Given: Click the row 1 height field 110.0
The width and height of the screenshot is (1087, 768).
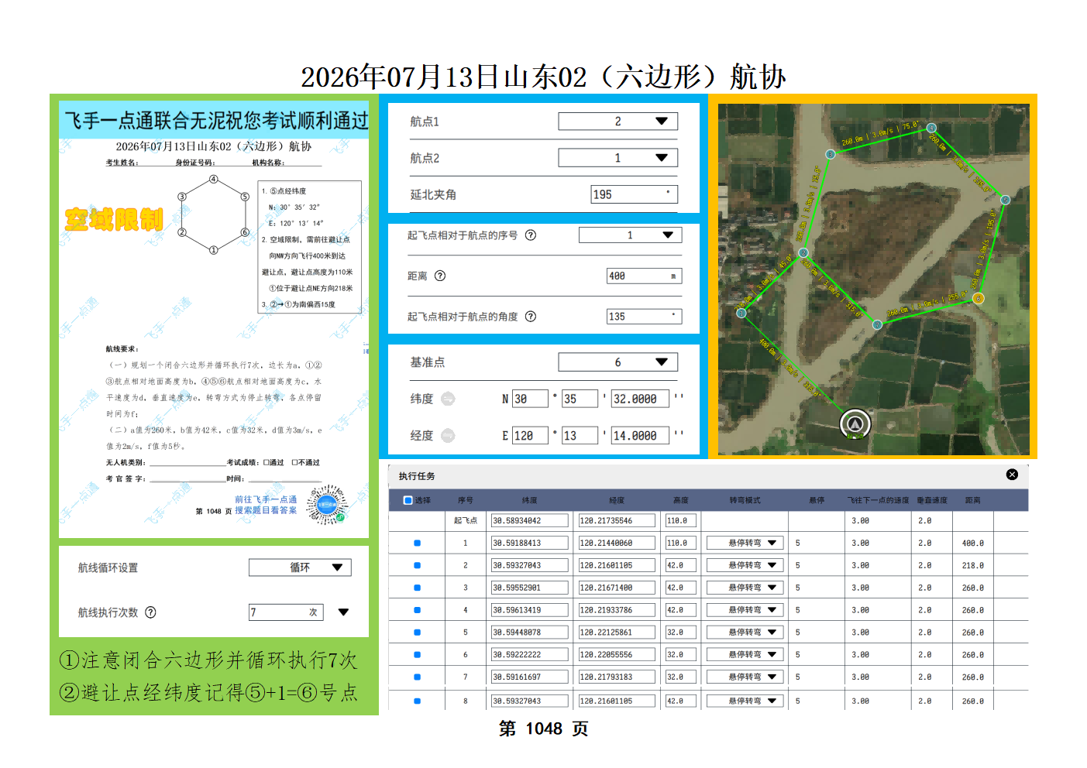Looking at the screenshot, I should pos(680,543).
